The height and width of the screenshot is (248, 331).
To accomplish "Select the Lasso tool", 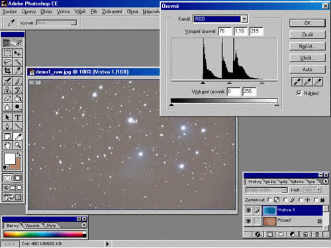I will pyautogui.click(x=7, y=62).
